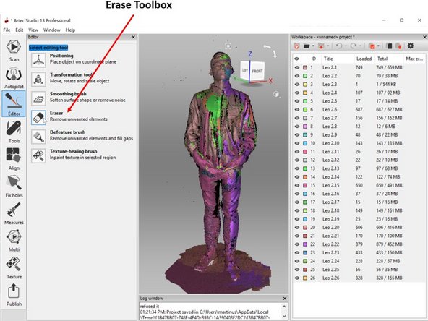Click the open project folder icon
This screenshot has height=321, width=428.
click(x=307, y=46)
